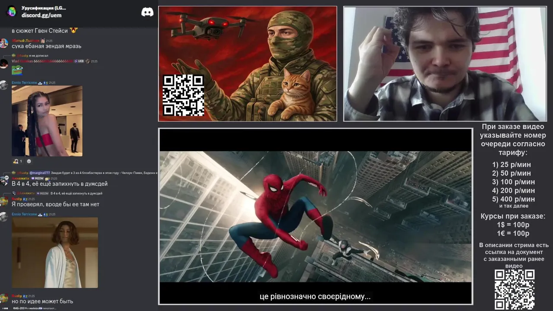Open Rusty's avatar beside 'Я проверял'

(x=4, y=201)
